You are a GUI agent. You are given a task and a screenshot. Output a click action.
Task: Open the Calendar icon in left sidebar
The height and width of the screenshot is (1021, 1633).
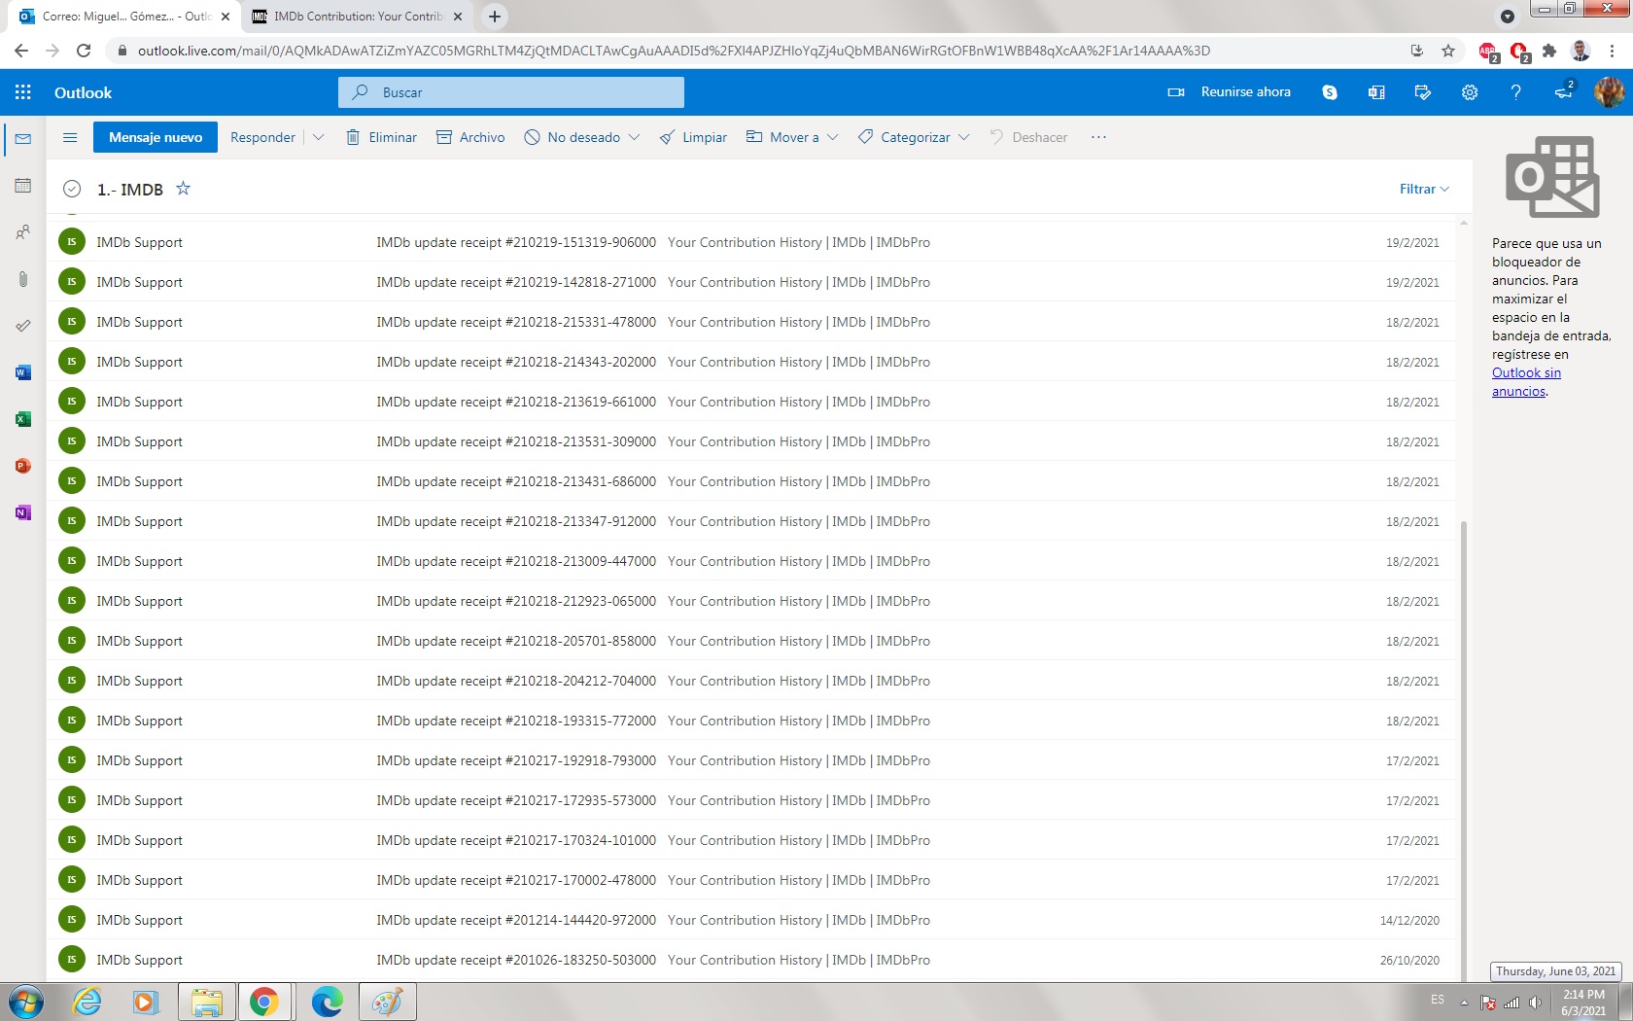click(23, 186)
